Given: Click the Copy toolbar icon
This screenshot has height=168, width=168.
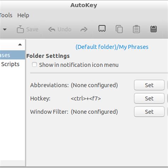Looking at the screenshot, I should [x=119, y=29].
